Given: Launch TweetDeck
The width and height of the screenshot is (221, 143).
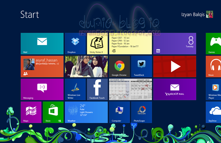Looking at the screenshot, I should tap(142, 66).
